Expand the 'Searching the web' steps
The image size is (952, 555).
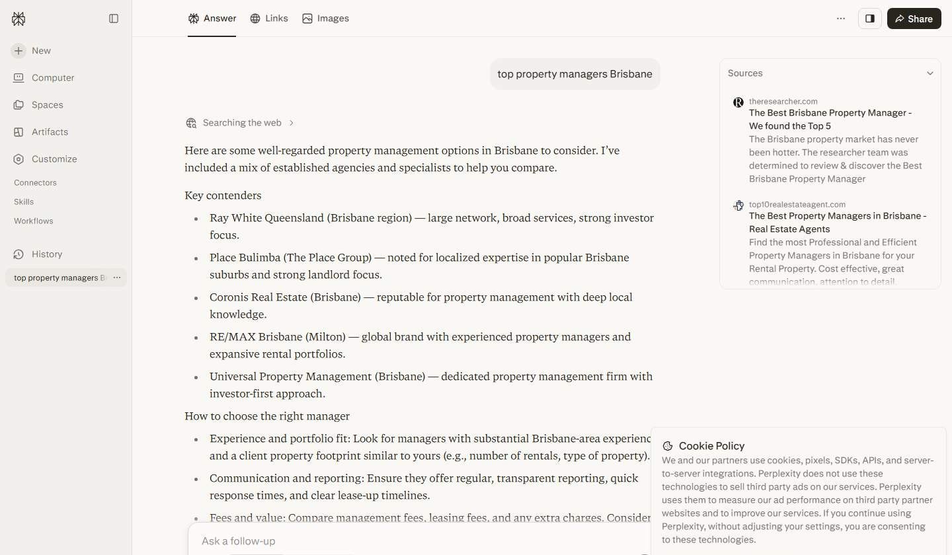[241, 123]
